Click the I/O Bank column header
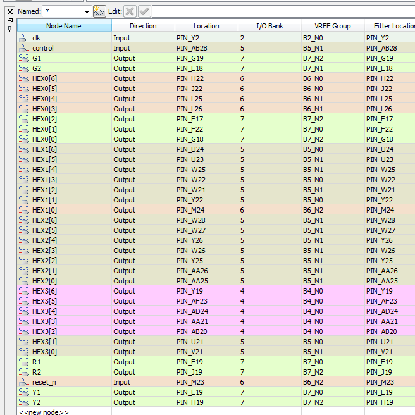 tap(269, 26)
